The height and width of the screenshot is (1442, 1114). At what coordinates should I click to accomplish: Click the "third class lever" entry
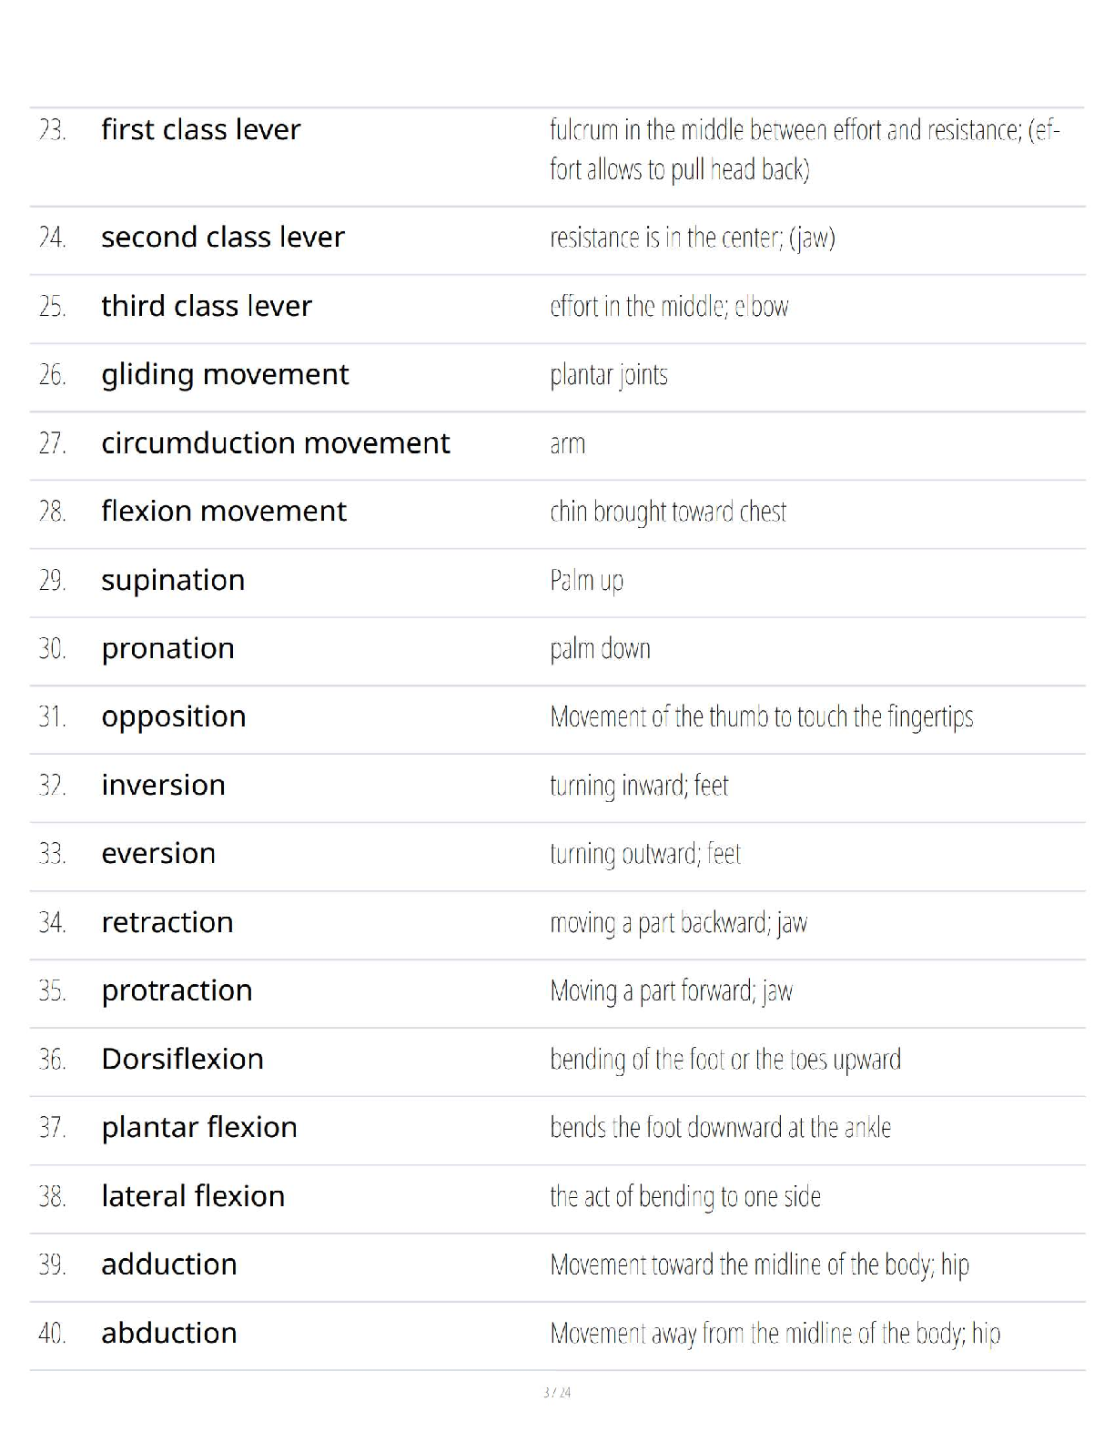tap(206, 306)
